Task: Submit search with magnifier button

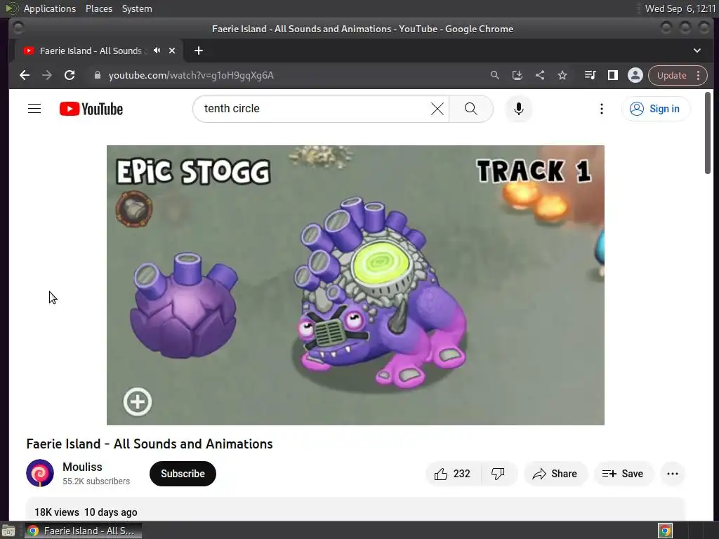Action: (x=471, y=109)
